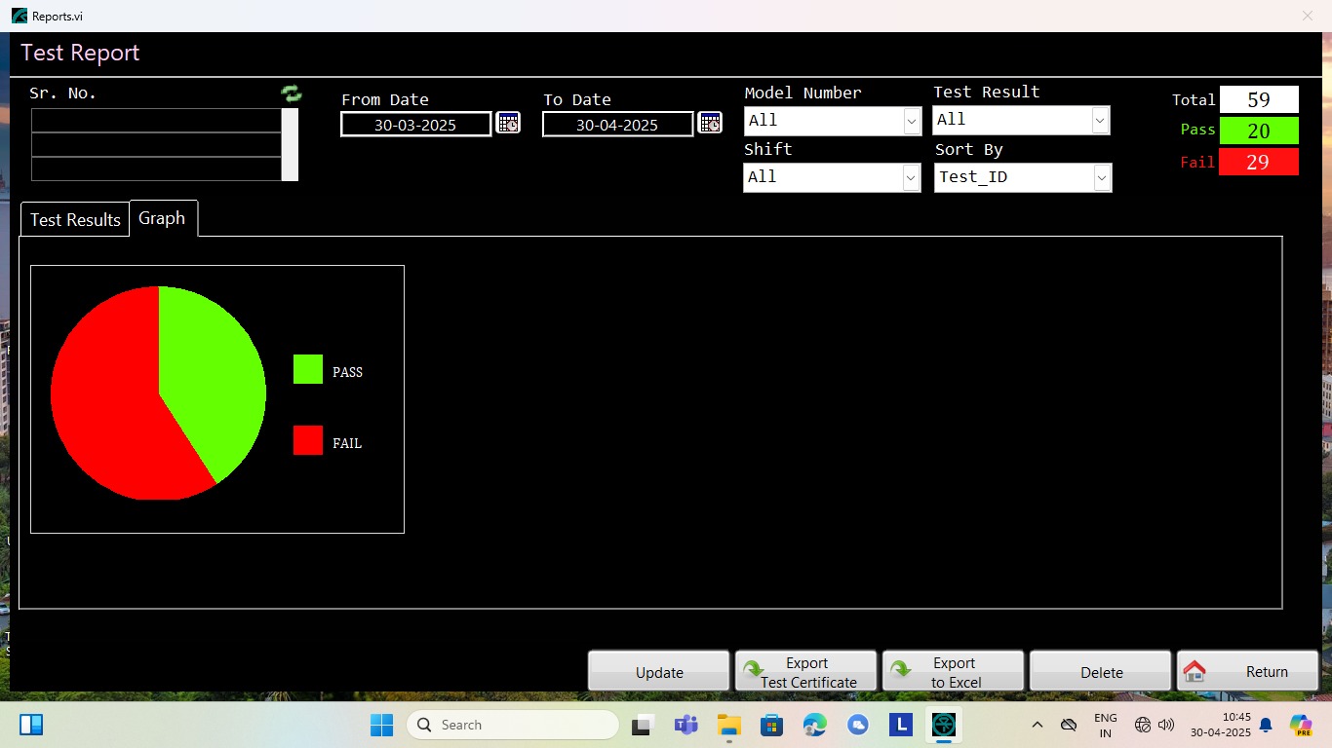Open the Shift dropdown list
This screenshot has width=1332, height=748.
(911, 177)
